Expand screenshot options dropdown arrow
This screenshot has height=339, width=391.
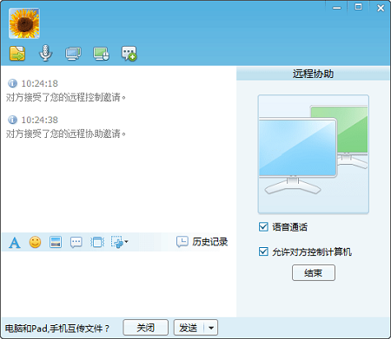[x=126, y=242]
